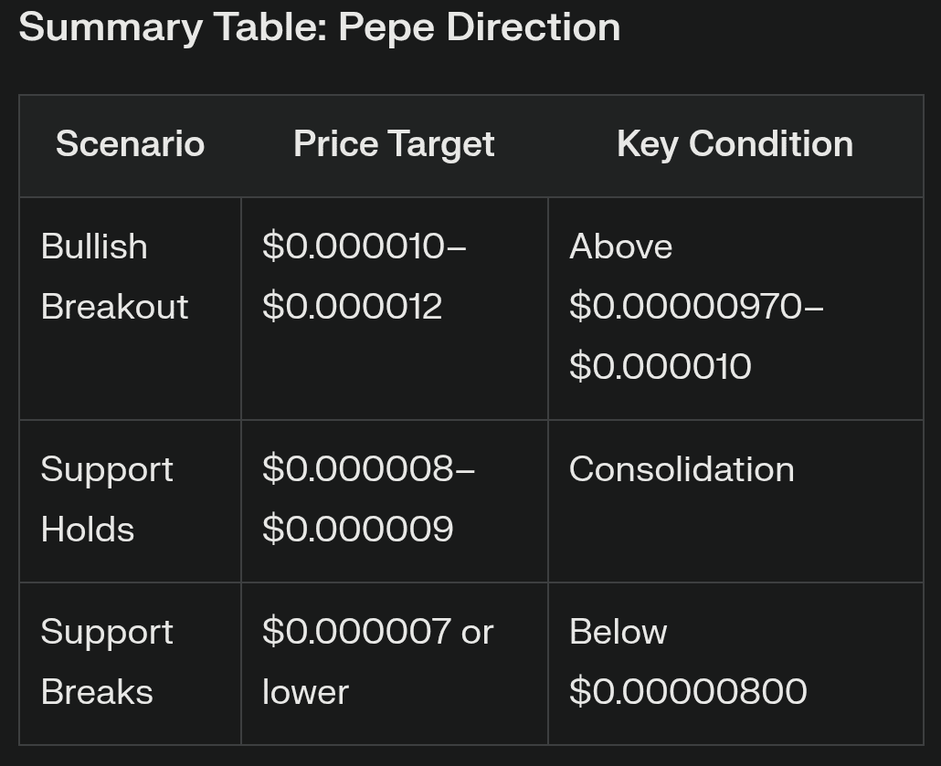The width and height of the screenshot is (941, 766).
Task: Select the word lower in bottom row
Action: (305, 692)
